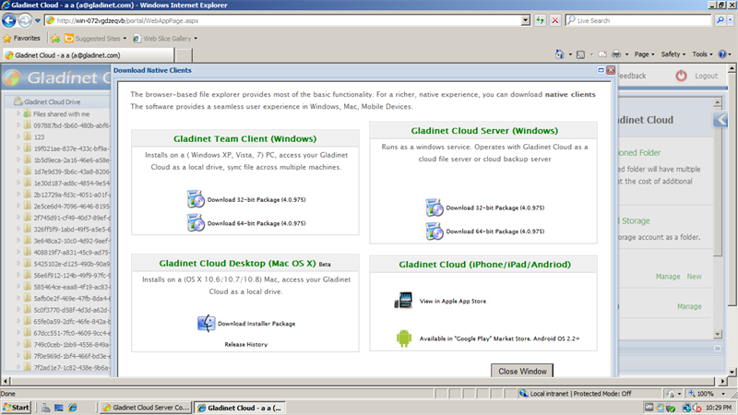Image resolution: width=738 pixels, height=415 pixels.
Task: Open the zoom level 100% dropdown
Action: click(723, 394)
